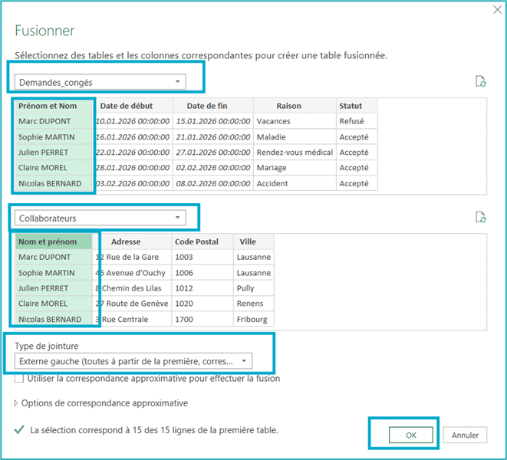The width and height of the screenshot is (507, 460).
Task: Click the 45 Avenue d'Ouchy address cell
Action: click(x=133, y=273)
